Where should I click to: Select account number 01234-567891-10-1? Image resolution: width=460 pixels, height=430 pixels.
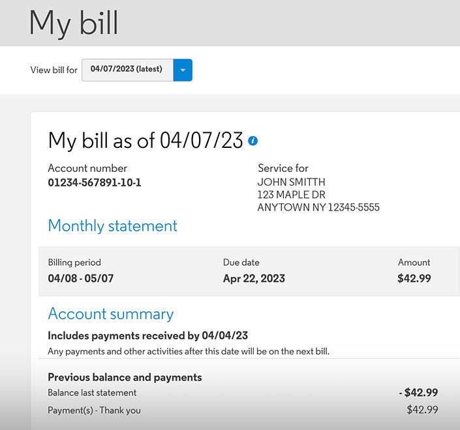(x=95, y=182)
